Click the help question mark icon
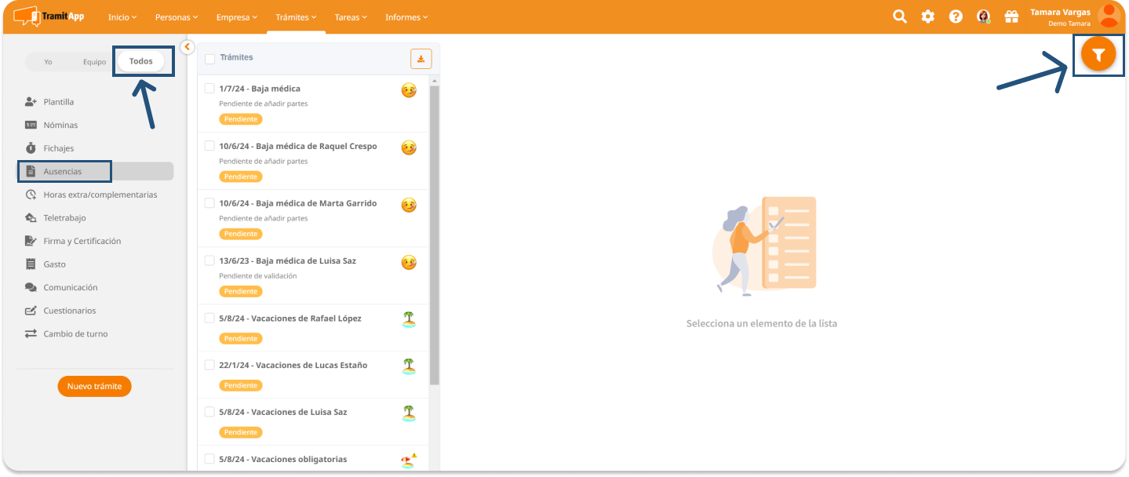Viewport: 1129px width, 477px height. coord(956,16)
